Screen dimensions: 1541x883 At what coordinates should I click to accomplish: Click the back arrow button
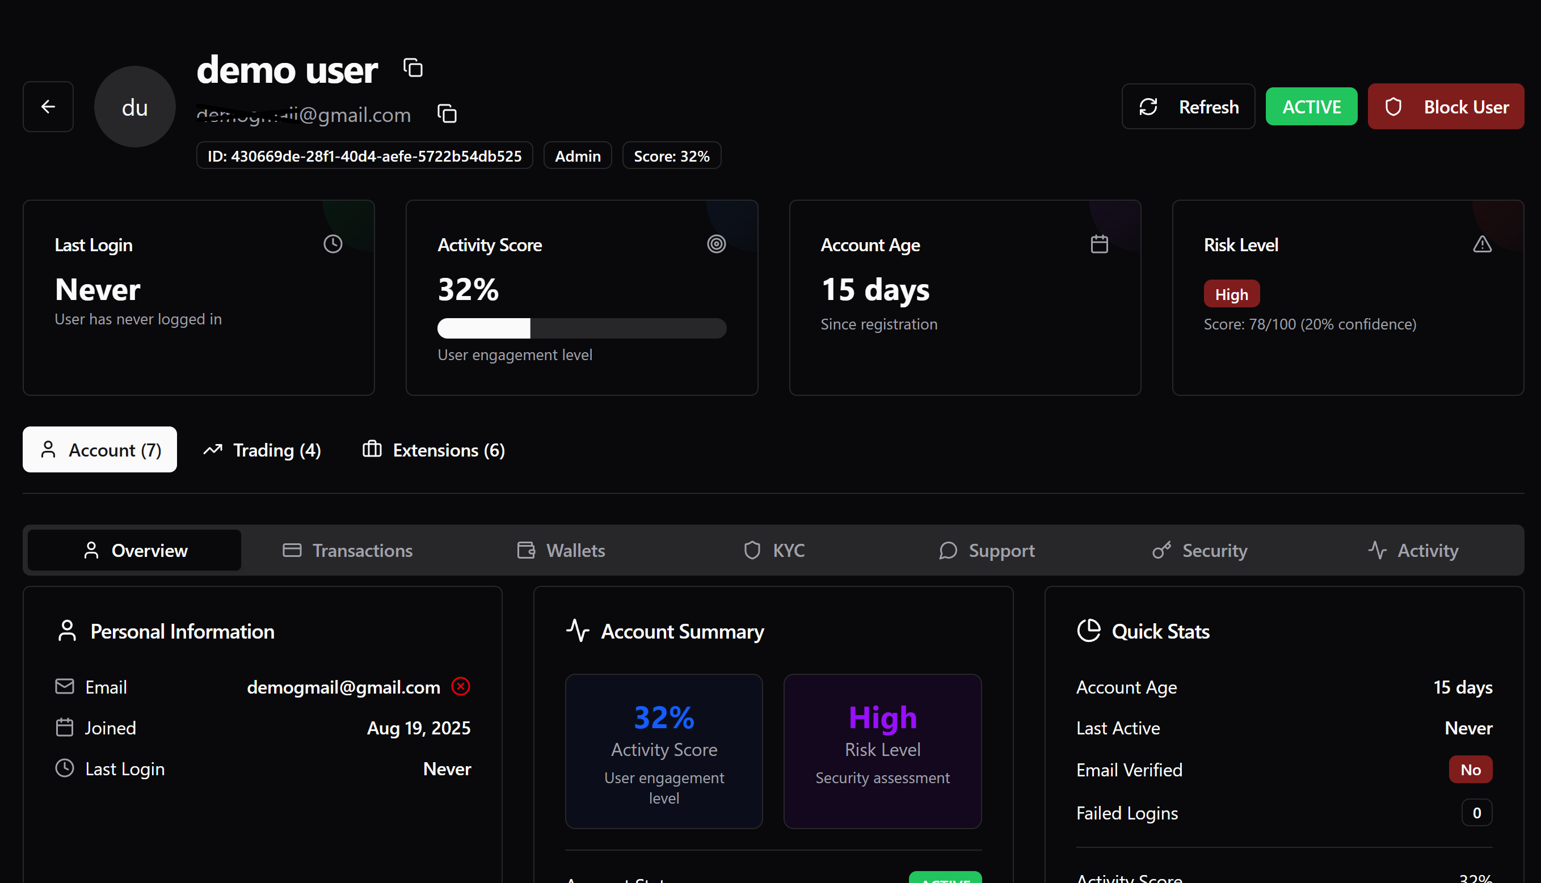(48, 107)
